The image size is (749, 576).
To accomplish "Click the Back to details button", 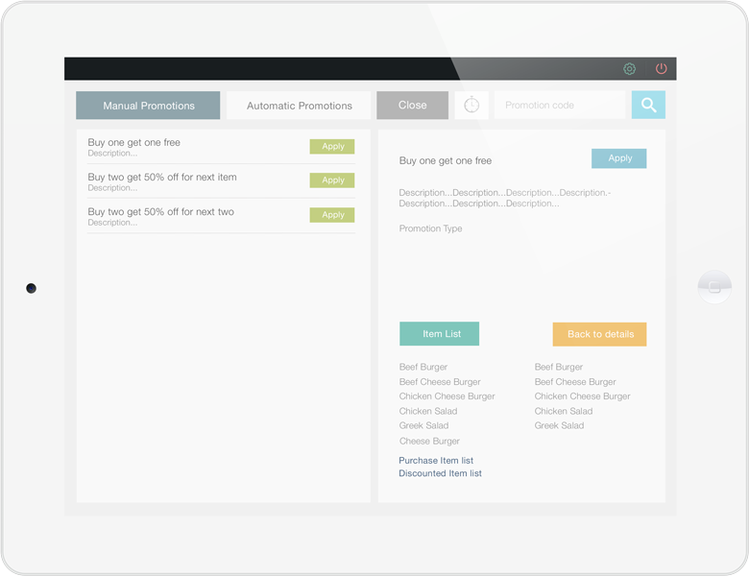I will [599, 334].
